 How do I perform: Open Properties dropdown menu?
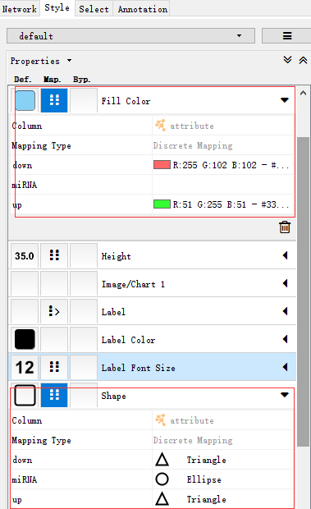[41, 61]
